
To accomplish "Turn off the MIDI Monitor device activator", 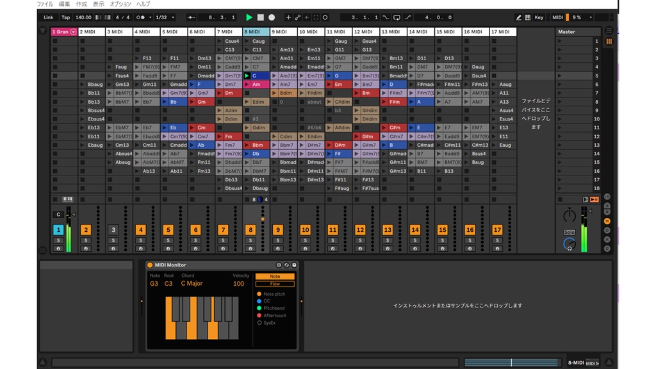I will (149, 265).
